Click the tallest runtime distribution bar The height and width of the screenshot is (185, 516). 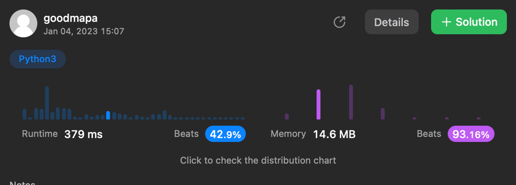click(x=47, y=103)
